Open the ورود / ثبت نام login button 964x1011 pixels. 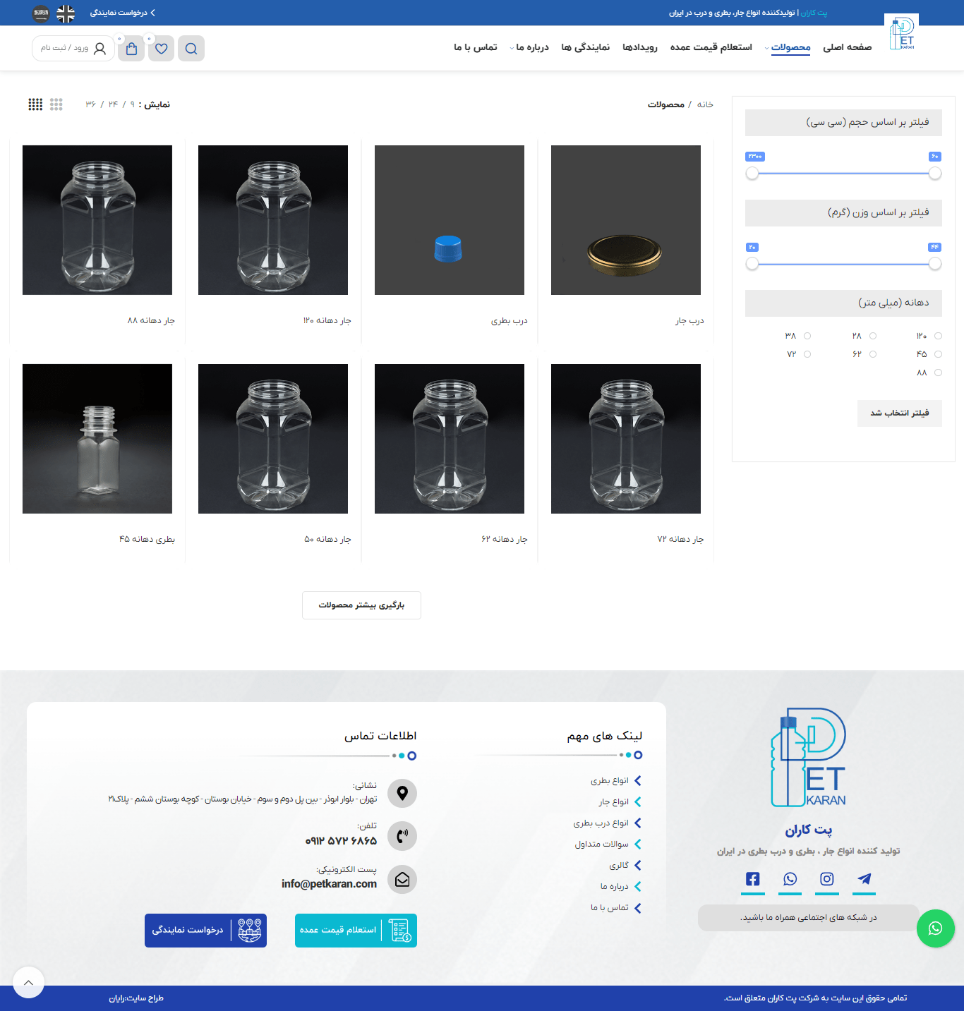[x=73, y=49]
